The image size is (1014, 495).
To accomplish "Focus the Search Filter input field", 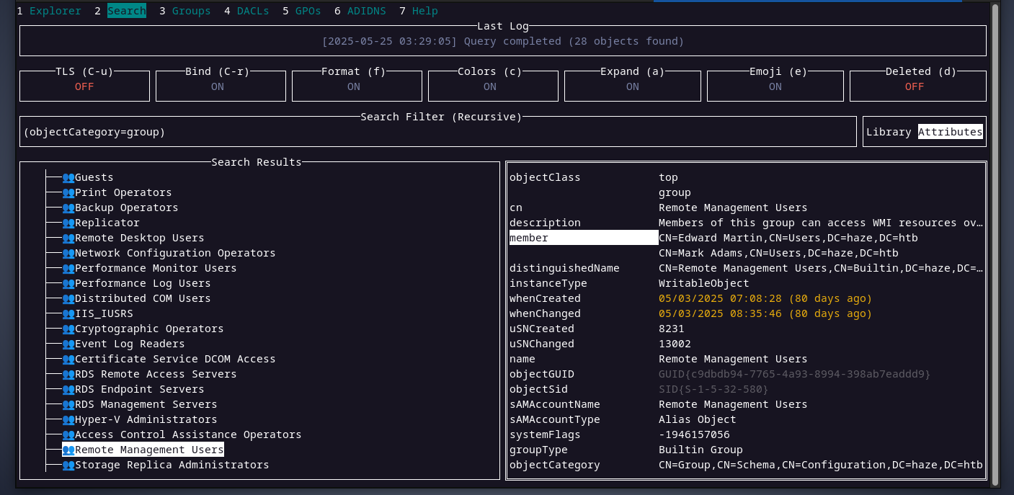I will coord(437,133).
